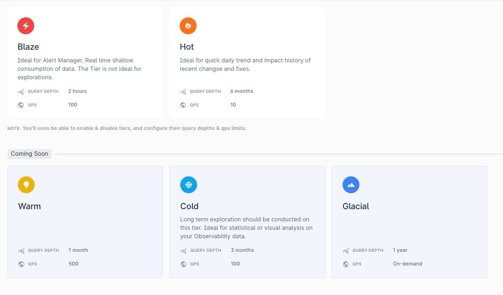
Task: Select the Hot tier card
Action: tap(247, 62)
